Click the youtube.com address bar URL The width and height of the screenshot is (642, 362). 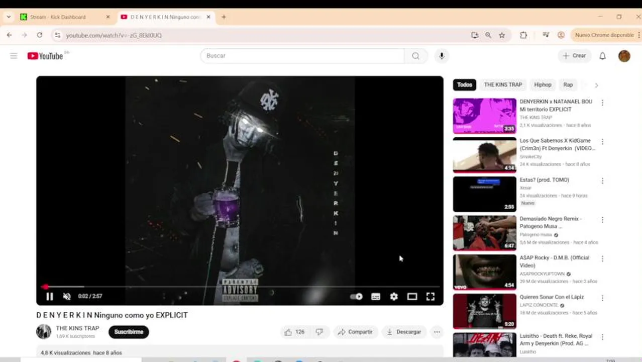click(114, 35)
